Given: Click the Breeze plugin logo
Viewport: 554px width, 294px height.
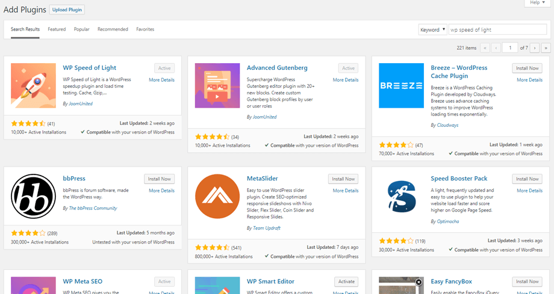Looking at the screenshot, I should [x=401, y=85].
